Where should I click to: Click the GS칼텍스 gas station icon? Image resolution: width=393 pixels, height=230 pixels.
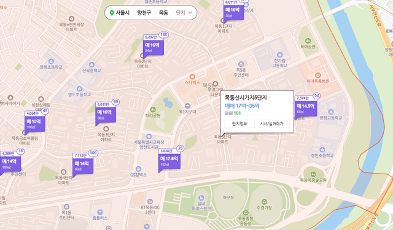click(x=138, y=169)
